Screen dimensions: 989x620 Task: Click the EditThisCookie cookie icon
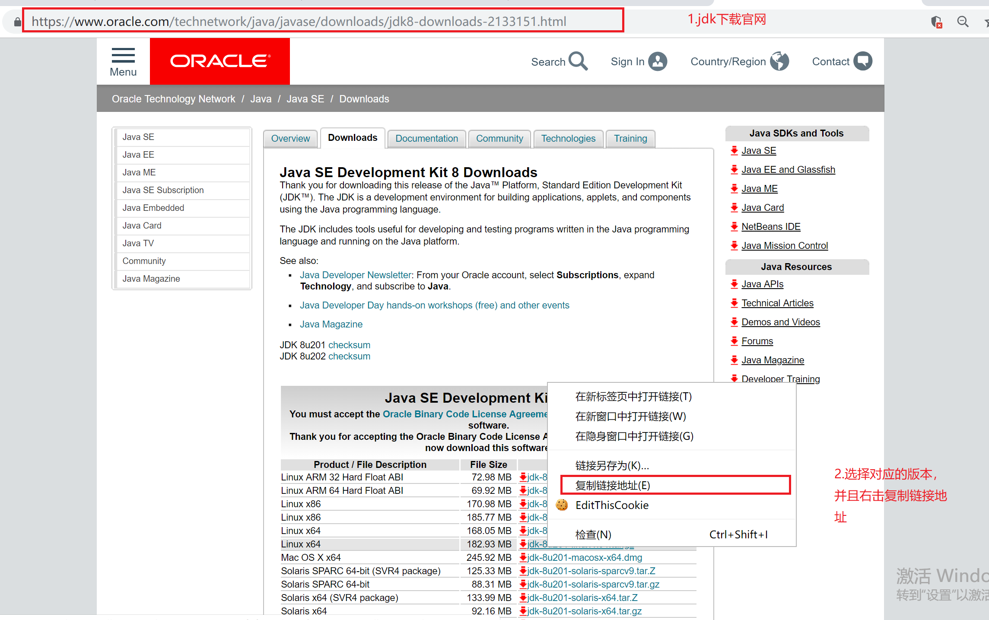(562, 505)
